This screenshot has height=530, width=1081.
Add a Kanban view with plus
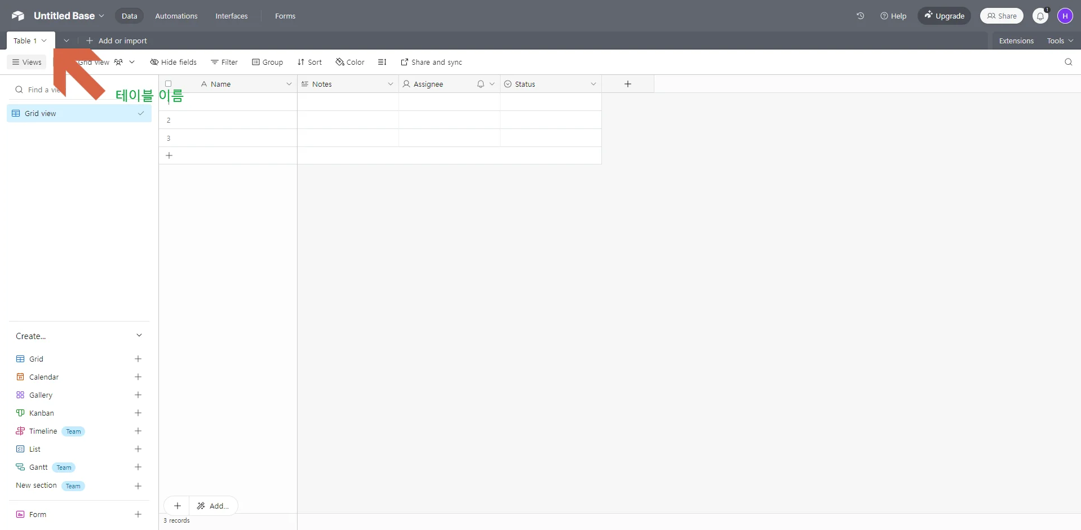(138, 413)
